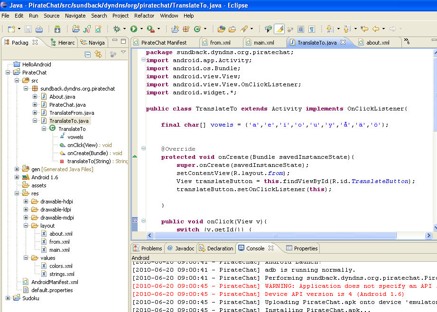Click the Last Edit Location icon
This screenshot has height=312, width=437.
[364, 29]
